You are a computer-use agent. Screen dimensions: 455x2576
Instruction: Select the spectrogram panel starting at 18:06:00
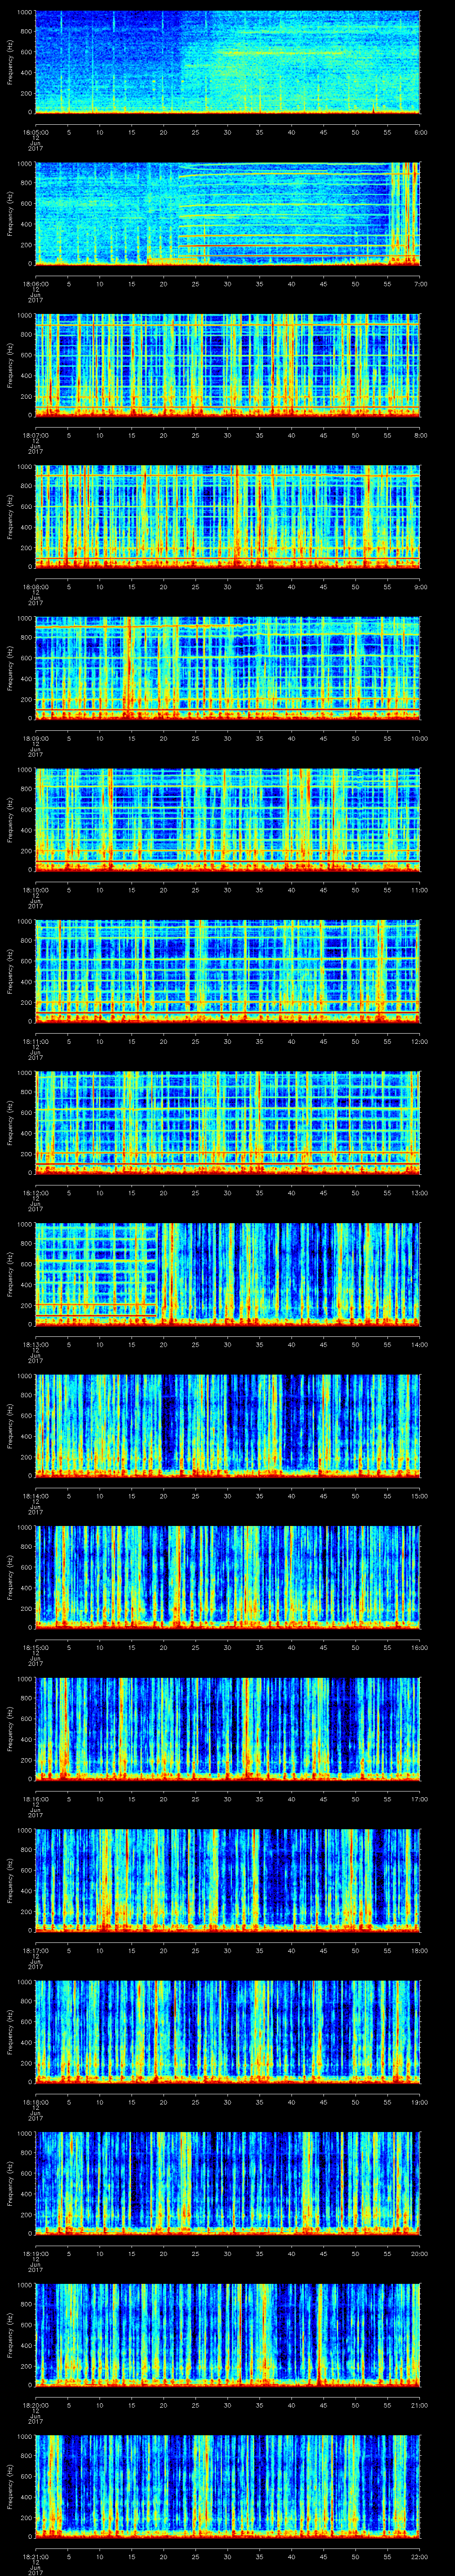(227, 213)
